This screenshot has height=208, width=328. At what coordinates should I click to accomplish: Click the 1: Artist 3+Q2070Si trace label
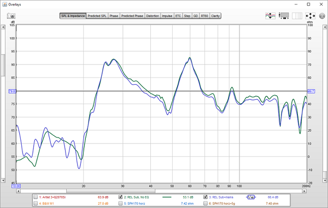pyautogui.click(x=52, y=197)
